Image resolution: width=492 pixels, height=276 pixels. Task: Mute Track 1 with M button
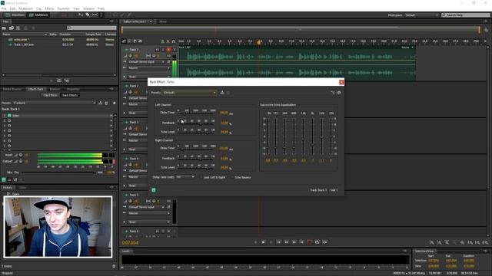pyautogui.click(x=158, y=50)
